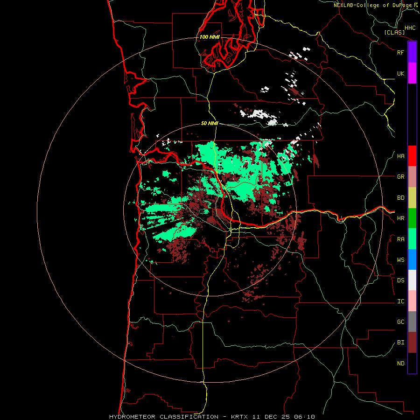Click the WS legend label
The width and height of the screenshot is (420, 420).
(400, 259)
